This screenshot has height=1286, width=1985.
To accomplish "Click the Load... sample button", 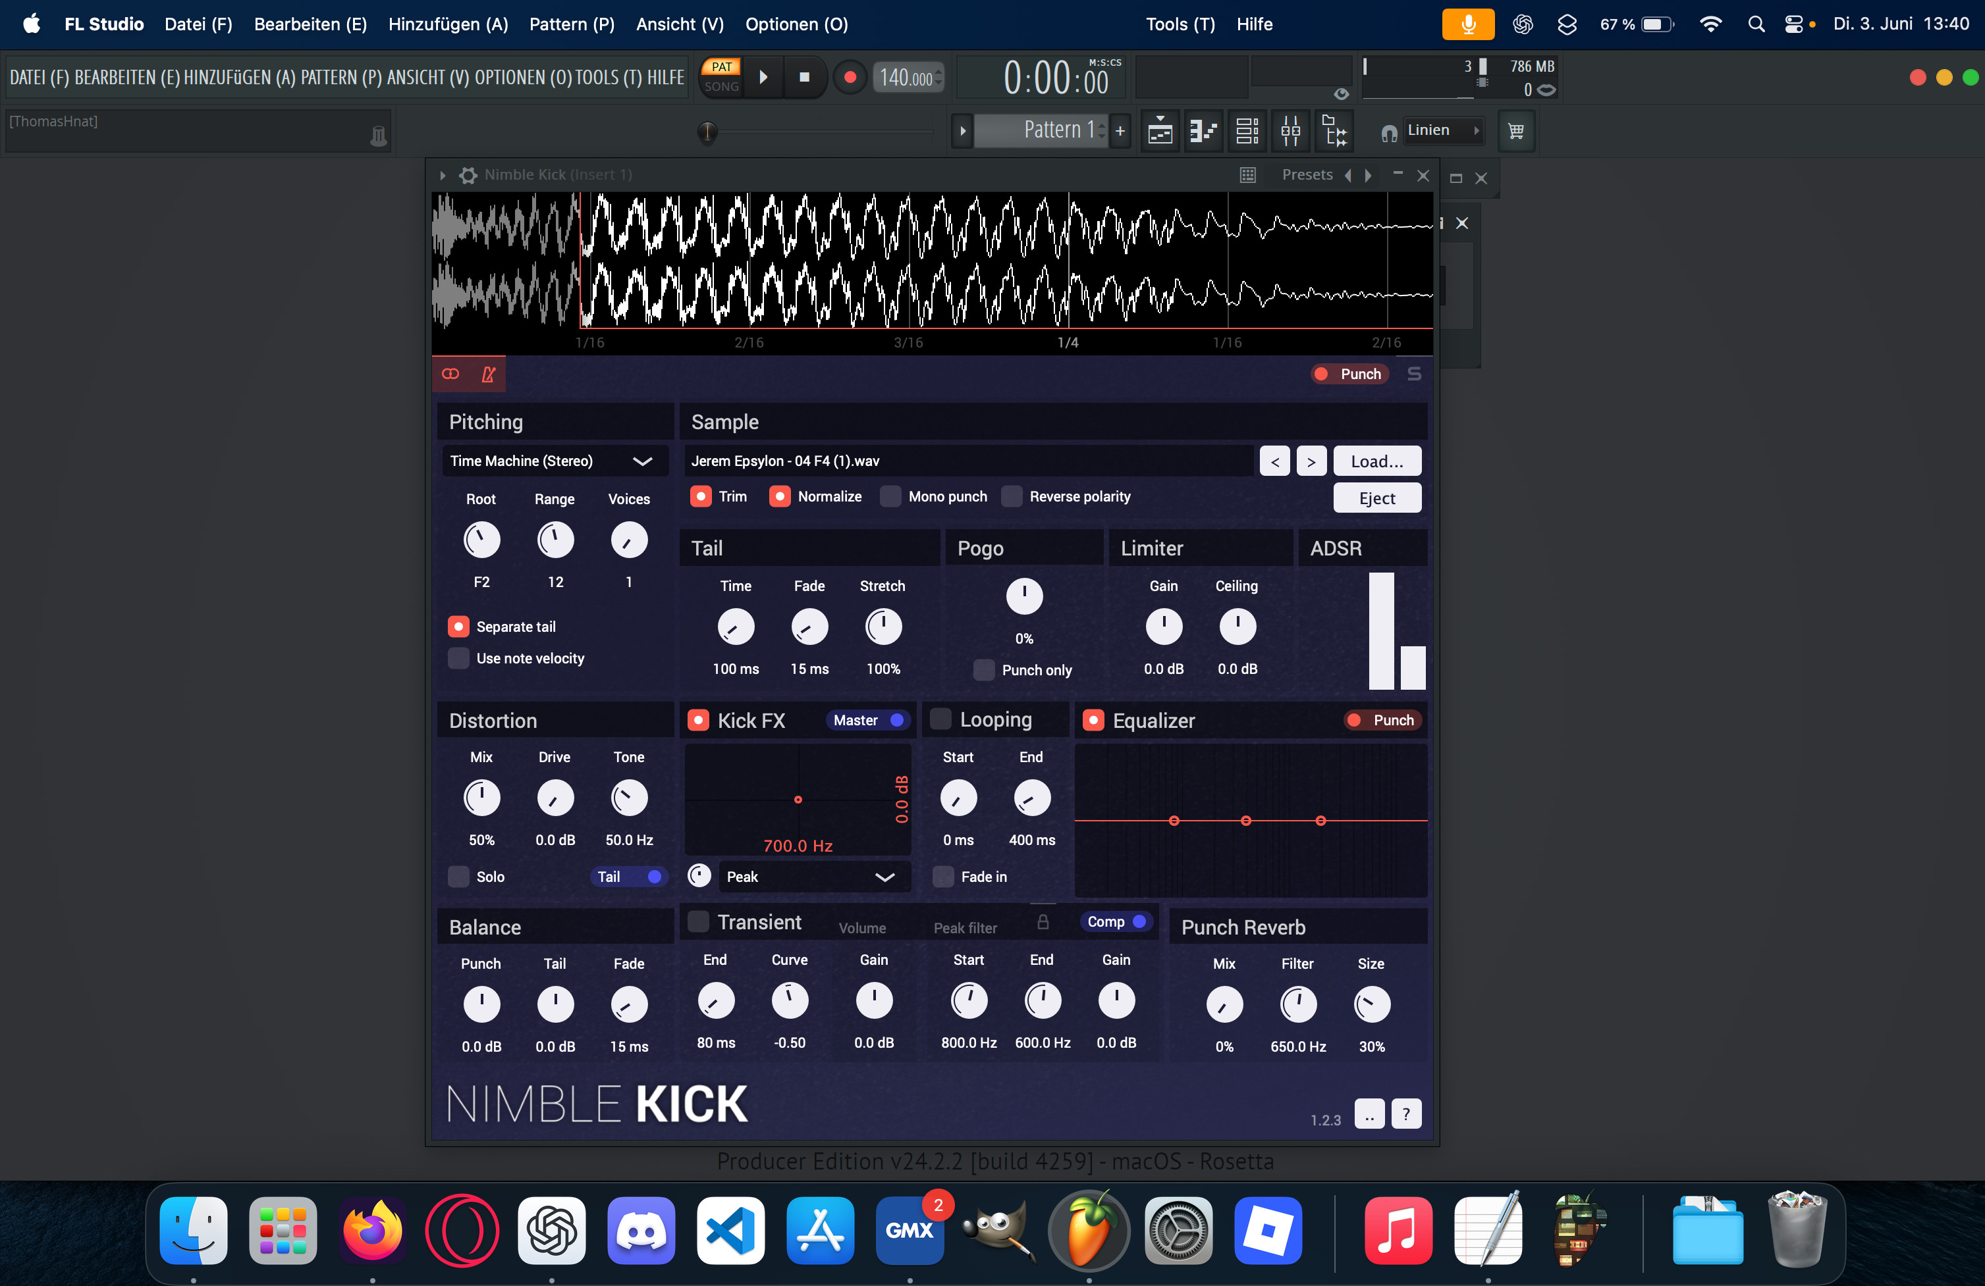I will (x=1376, y=461).
